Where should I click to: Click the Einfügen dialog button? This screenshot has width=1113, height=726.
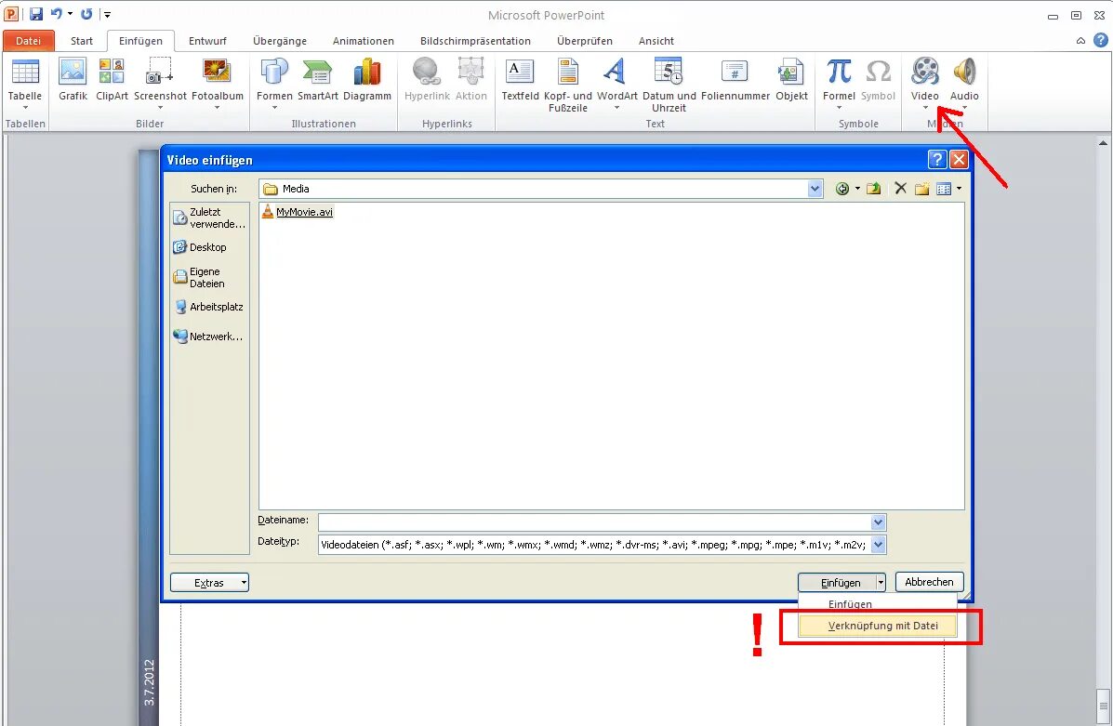[x=837, y=583]
